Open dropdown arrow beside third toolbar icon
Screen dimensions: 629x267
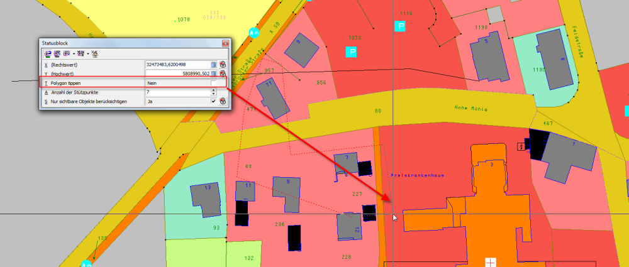tap(74, 53)
